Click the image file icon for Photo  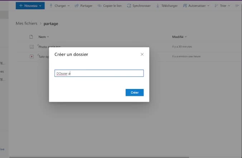click(x=32, y=47)
